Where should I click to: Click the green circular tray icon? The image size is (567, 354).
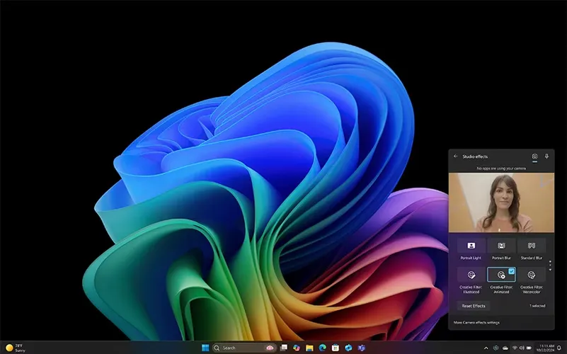coord(496,348)
